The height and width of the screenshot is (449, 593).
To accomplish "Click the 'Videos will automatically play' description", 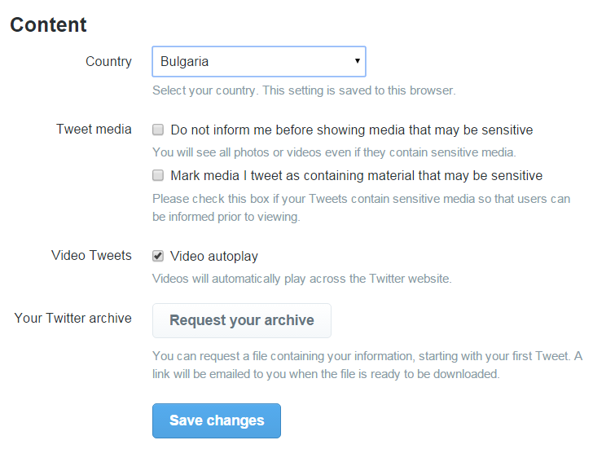I will (301, 280).
